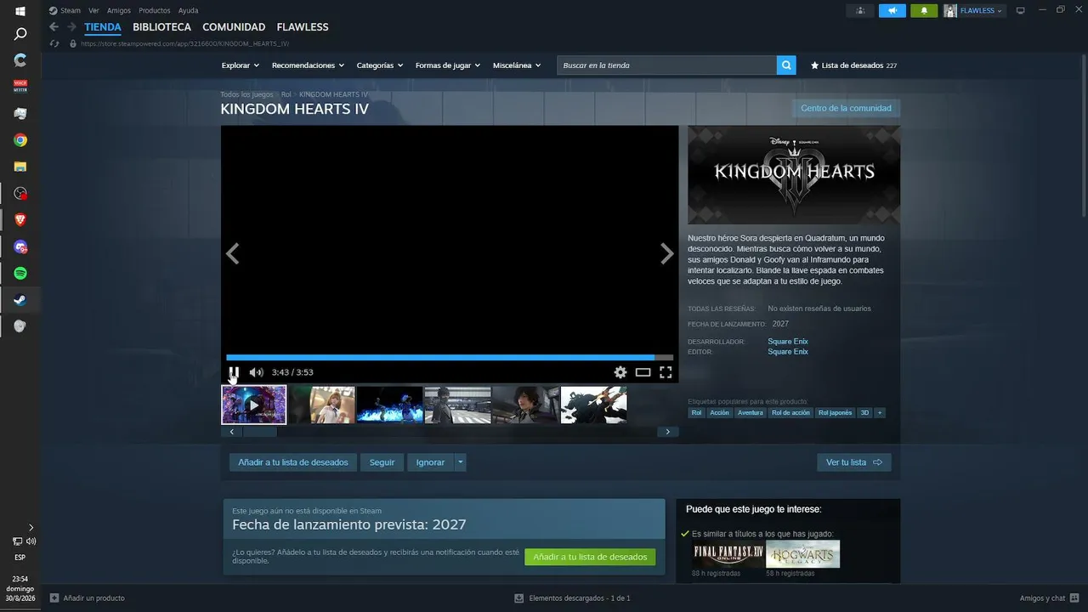Switch to the BIBLIOTECA tab
This screenshot has width=1088, height=612.
point(161,27)
